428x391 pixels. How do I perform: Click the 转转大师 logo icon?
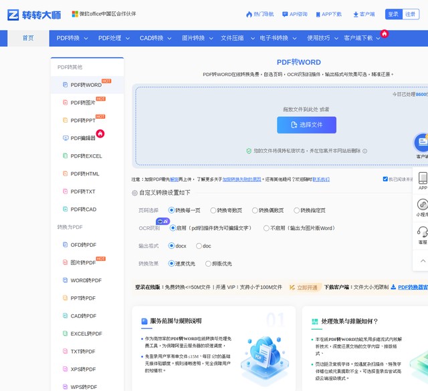click(x=13, y=15)
